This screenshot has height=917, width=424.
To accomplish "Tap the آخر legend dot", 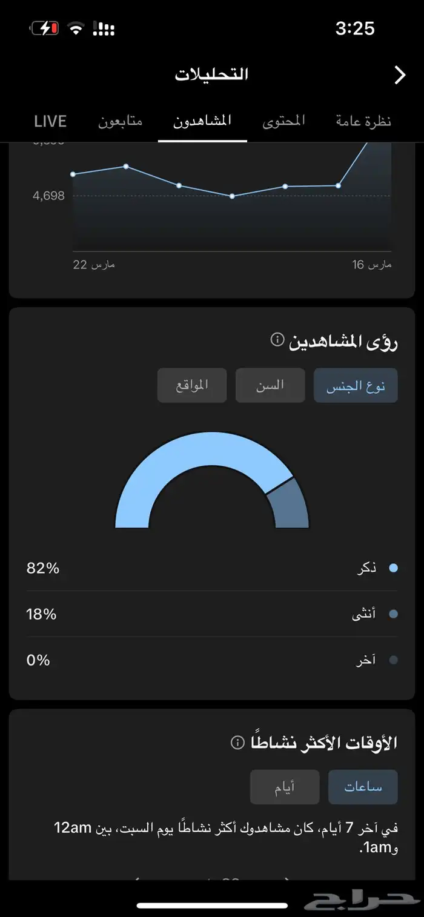I will click(x=393, y=660).
